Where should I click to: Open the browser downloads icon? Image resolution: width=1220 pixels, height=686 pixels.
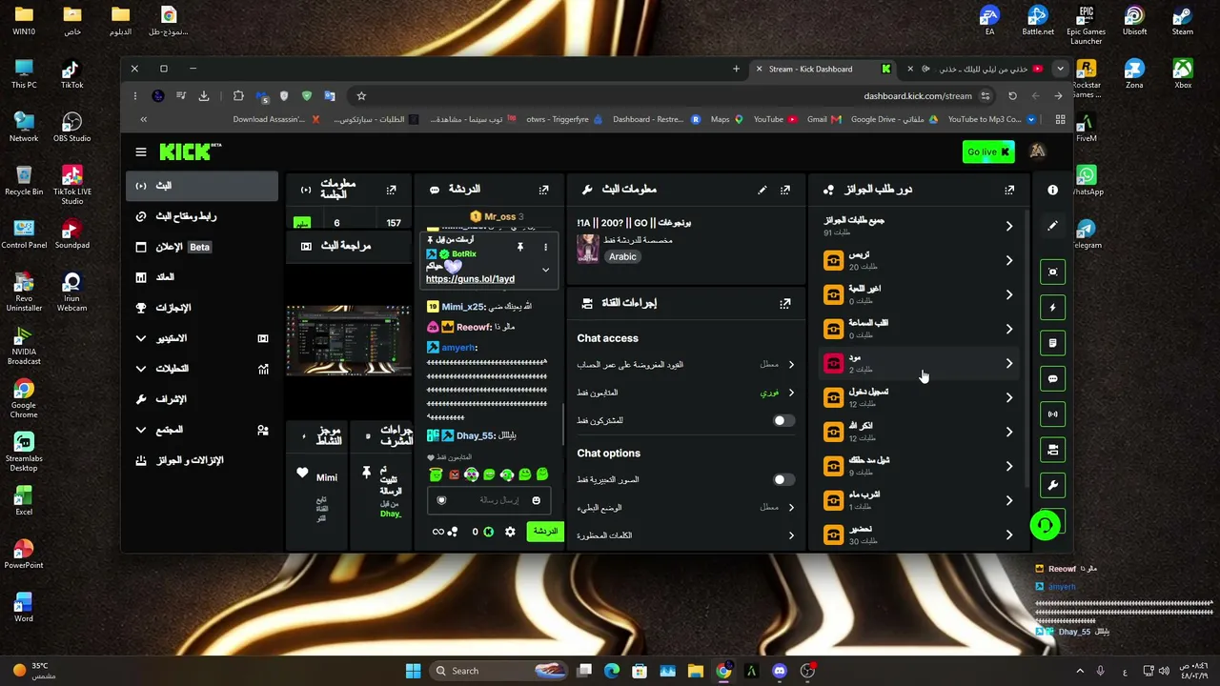point(204,95)
